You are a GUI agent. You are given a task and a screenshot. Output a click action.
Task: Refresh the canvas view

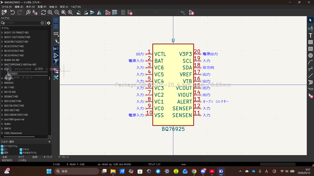(43, 12)
